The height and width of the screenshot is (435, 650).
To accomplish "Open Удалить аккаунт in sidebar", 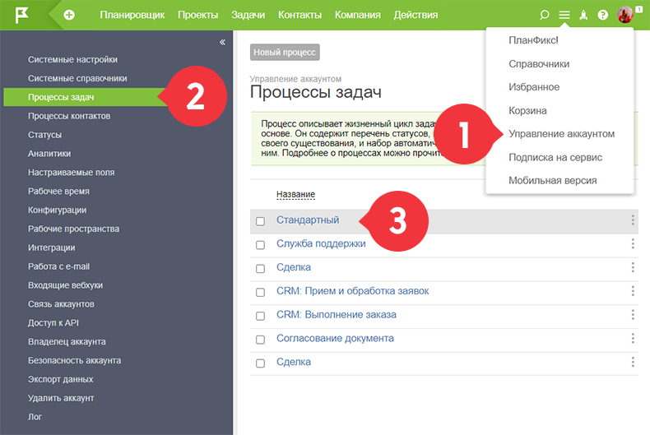I will pos(61,398).
